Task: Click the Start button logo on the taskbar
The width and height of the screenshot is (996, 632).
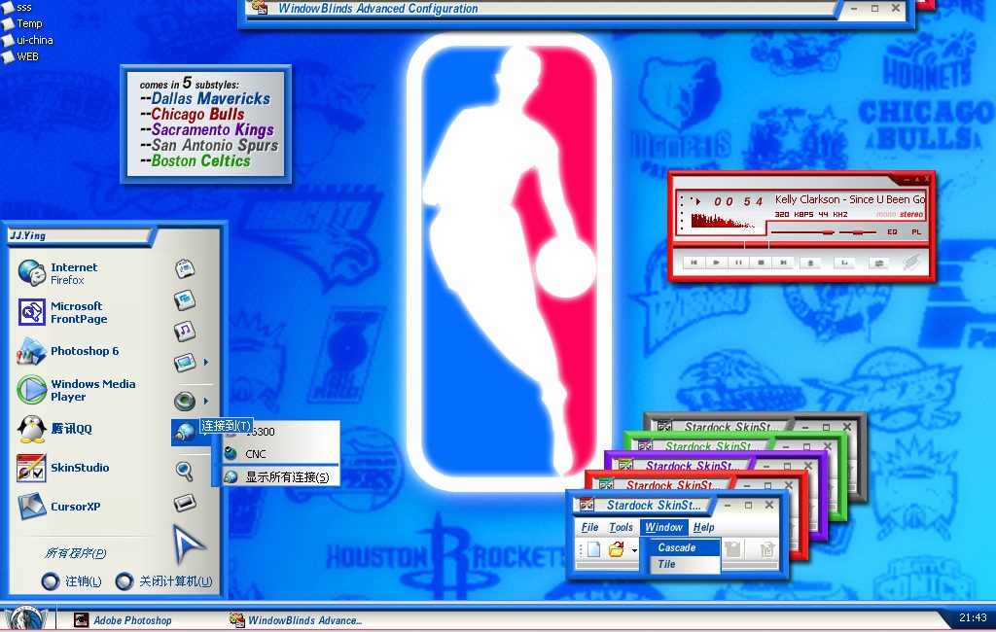Action: click(26, 618)
